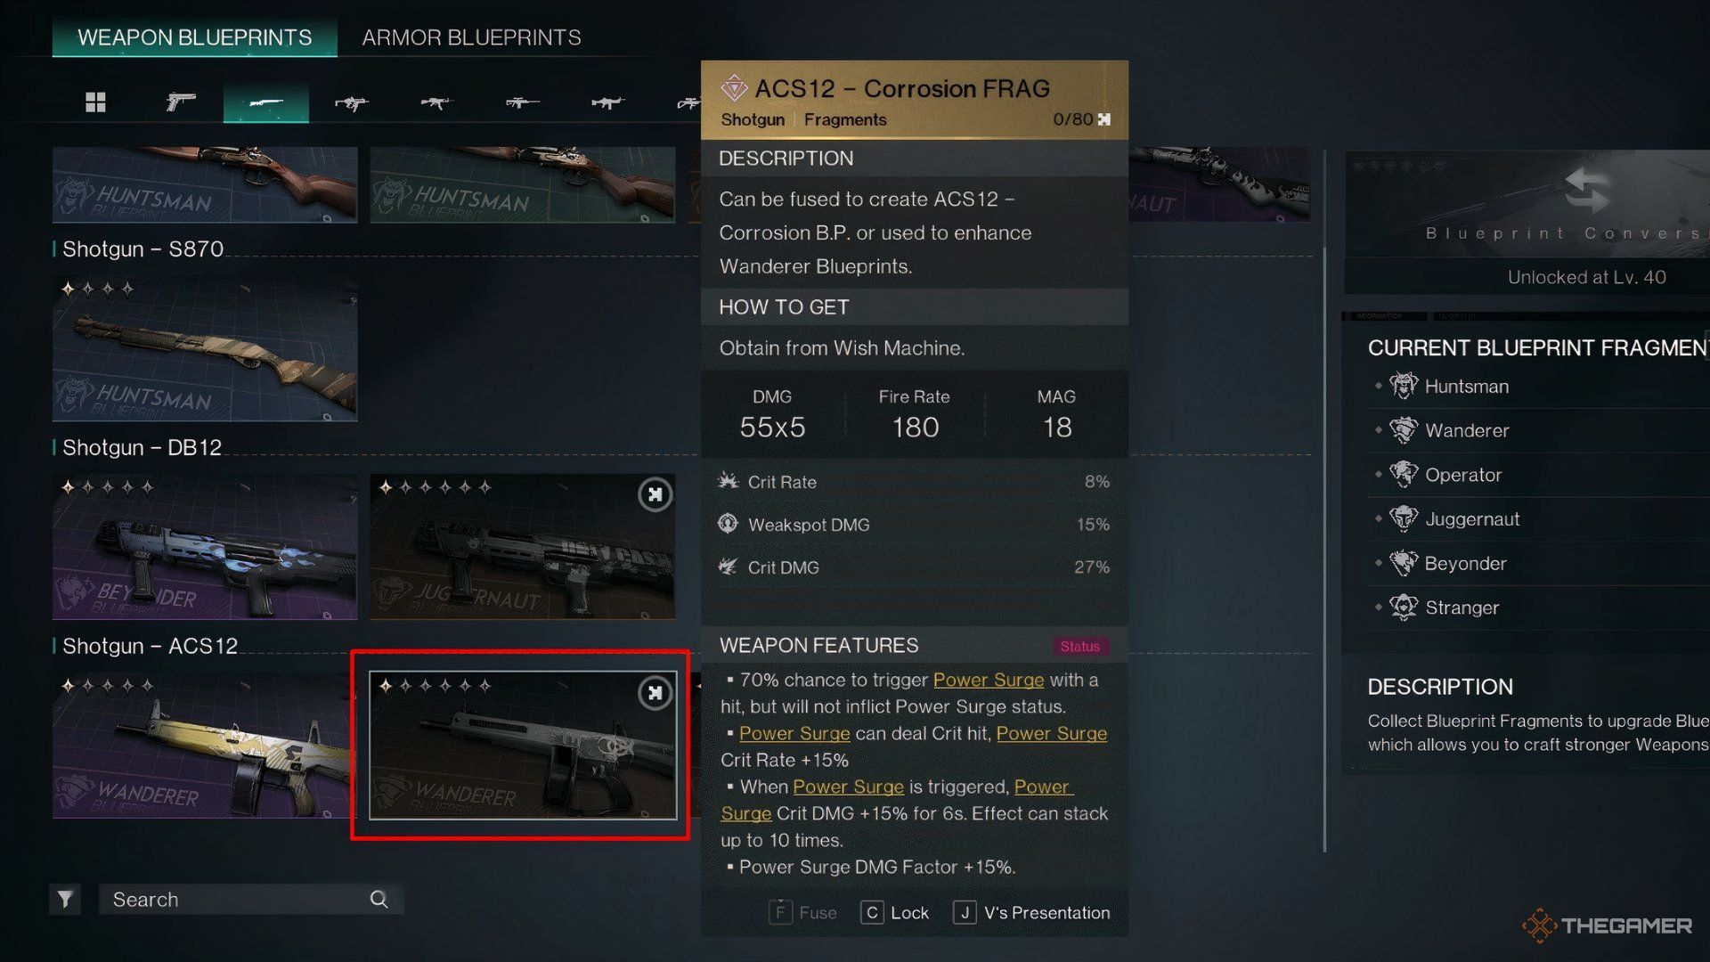The height and width of the screenshot is (962, 1710).
Task: Select the SMG category icon
Action: 351,103
